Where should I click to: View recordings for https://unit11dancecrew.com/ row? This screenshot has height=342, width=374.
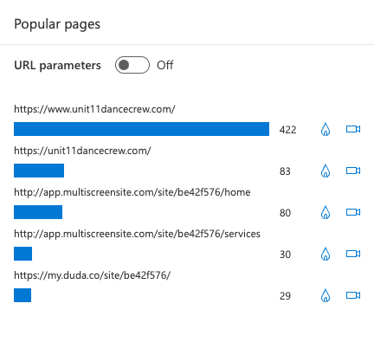click(353, 171)
